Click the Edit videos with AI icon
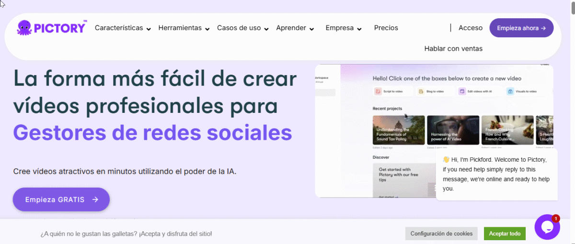 click(x=462, y=91)
